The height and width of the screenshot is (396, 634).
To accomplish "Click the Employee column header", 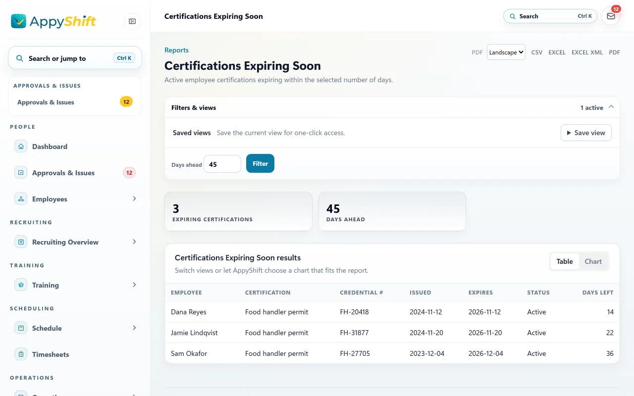I will coord(186,293).
